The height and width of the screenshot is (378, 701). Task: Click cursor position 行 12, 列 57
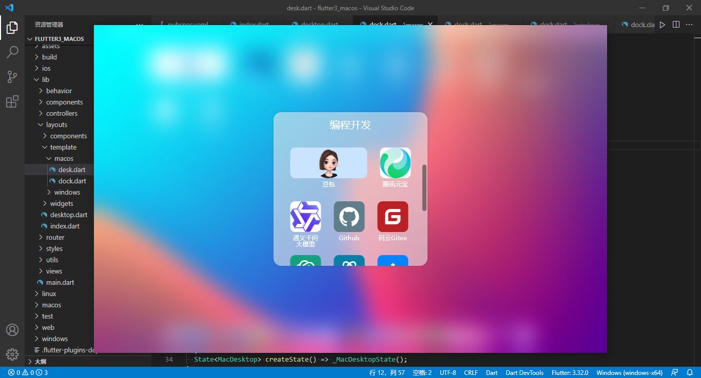(x=387, y=372)
